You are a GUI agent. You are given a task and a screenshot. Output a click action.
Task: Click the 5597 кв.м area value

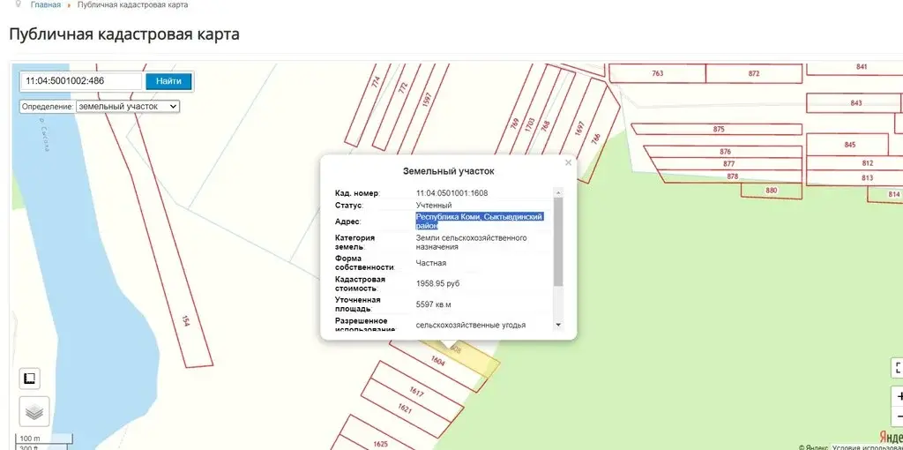pyautogui.click(x=434, y=304)
